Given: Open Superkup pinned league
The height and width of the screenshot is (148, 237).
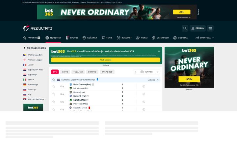Looking at the screenshot, I should (32, 75).
